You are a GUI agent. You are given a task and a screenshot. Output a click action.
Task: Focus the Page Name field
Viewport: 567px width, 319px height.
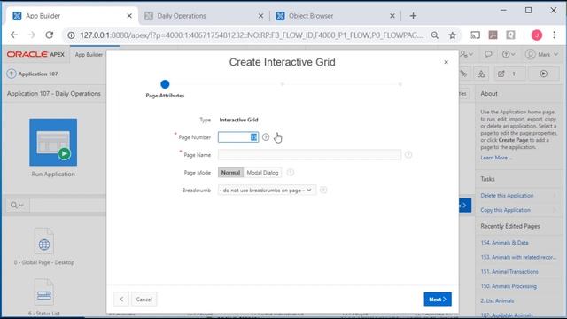pos(309,155)
